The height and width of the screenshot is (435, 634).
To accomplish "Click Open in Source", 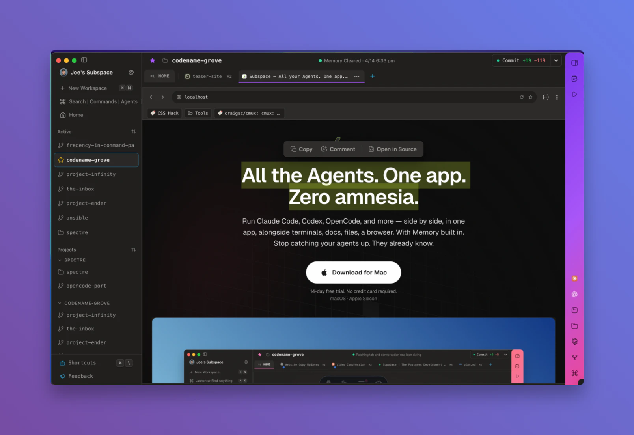I will (x=392, y=149).
